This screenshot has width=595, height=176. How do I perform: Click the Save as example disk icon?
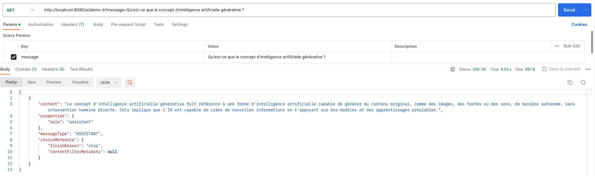tap(544, 69)
